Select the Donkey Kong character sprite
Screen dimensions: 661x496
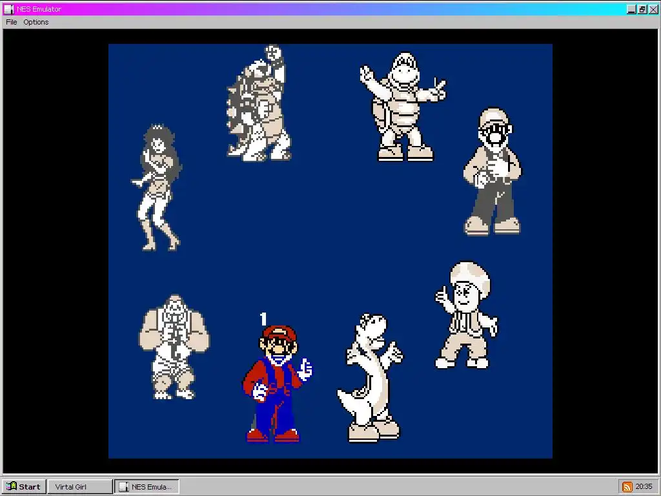pyautogui.click(x=174, y=347)
